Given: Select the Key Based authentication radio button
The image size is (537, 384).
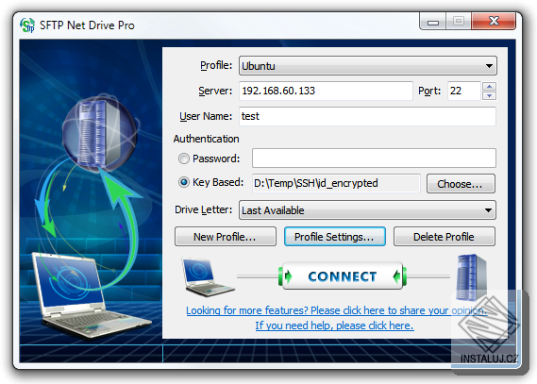Looking at the screenshot, I should [184, 182].
